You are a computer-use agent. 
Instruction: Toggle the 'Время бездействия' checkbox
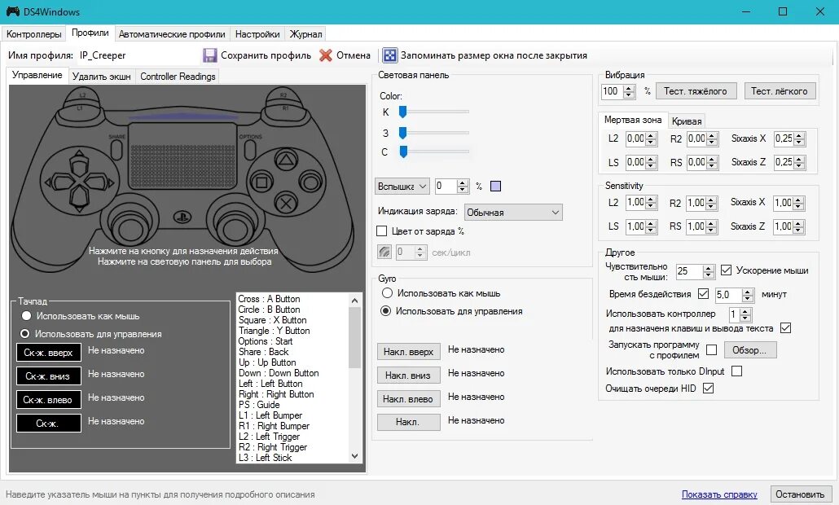coord(704,294)
